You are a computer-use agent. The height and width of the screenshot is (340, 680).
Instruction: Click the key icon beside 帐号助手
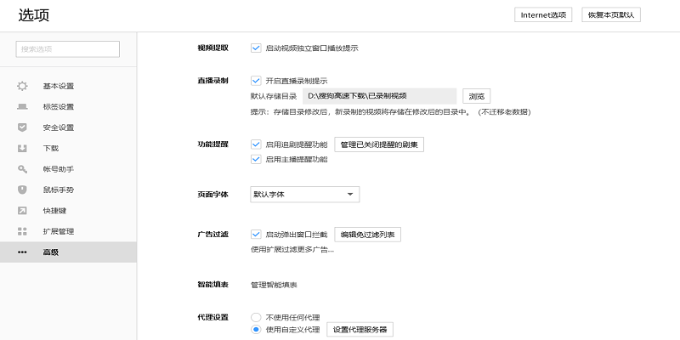(22, 169)
